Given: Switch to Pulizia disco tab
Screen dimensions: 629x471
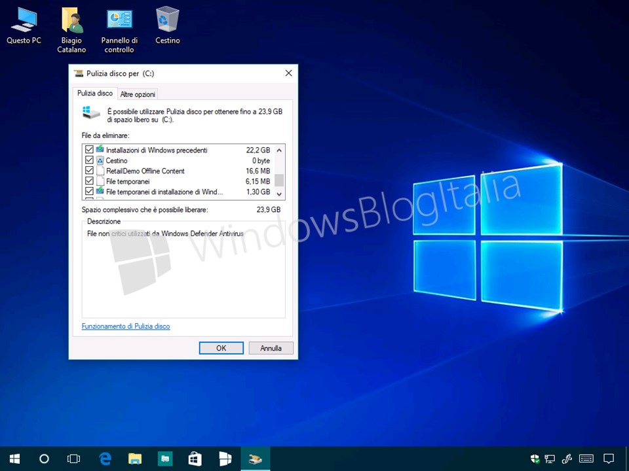Looking at the screenshot, I should pos(95,94).
